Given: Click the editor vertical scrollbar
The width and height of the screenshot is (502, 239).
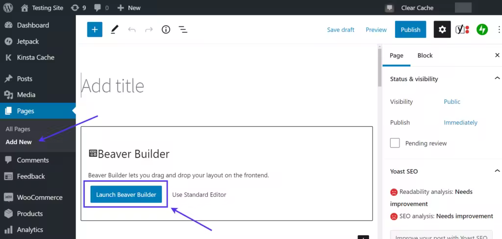Looking at the screenshot, I should point(380,67).
